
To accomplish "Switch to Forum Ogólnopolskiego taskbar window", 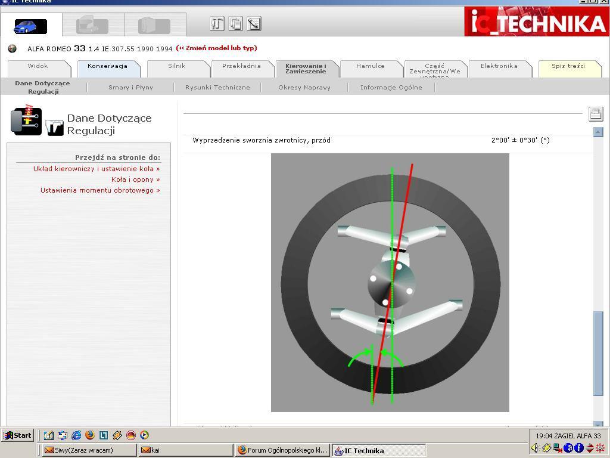I will click(x=282, y=450).
